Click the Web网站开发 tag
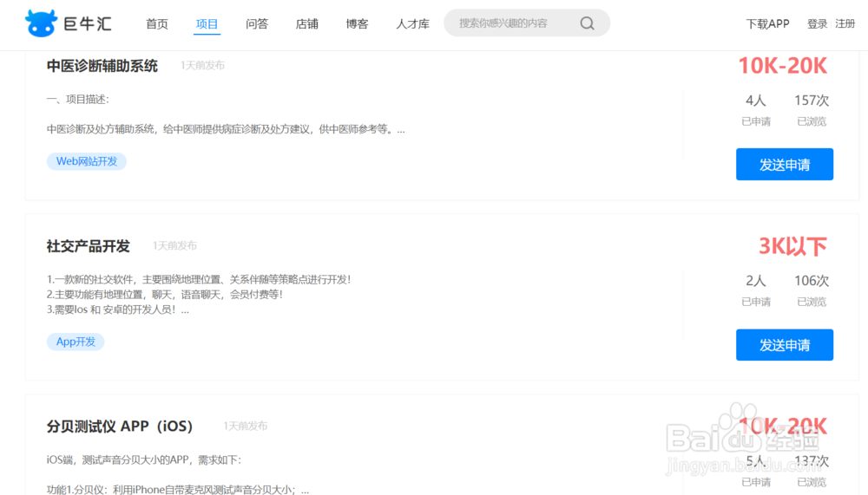Screen dimensions: 868x495 (x=87, y=161)
